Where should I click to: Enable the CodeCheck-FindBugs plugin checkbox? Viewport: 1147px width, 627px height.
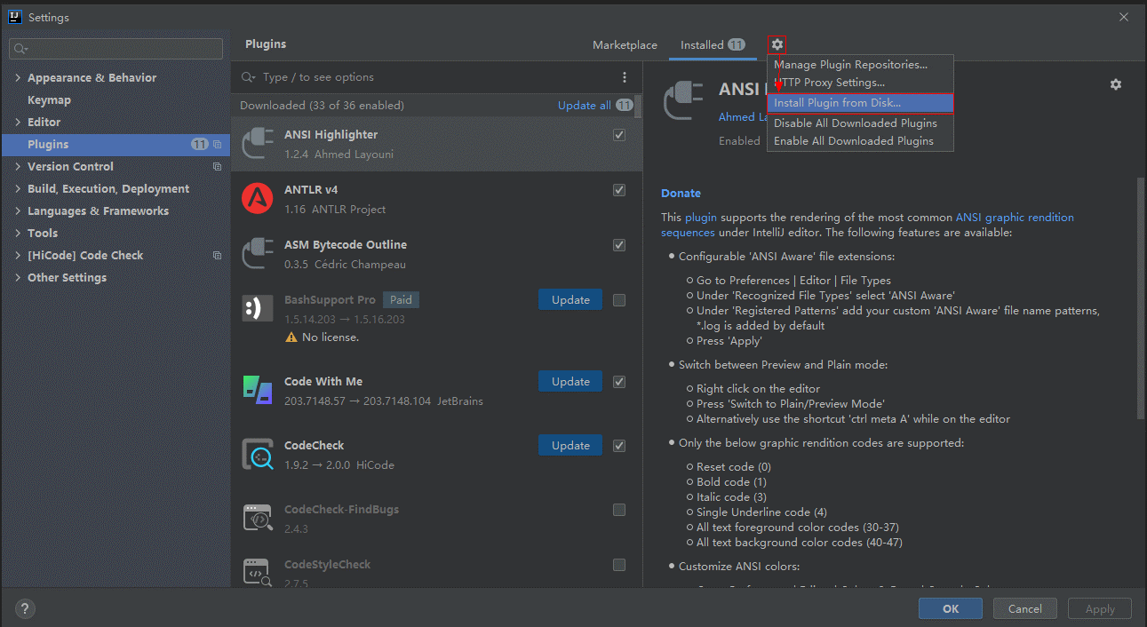pyautogui.click(x=619, y=510)
